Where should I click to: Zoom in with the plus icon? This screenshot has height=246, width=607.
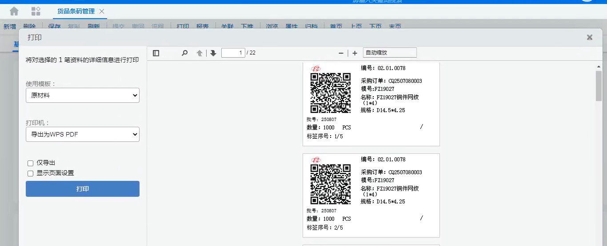coord(355,53)
